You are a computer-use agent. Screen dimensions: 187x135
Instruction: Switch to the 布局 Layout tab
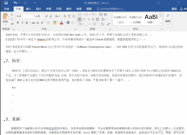click(x=49, y=9)
